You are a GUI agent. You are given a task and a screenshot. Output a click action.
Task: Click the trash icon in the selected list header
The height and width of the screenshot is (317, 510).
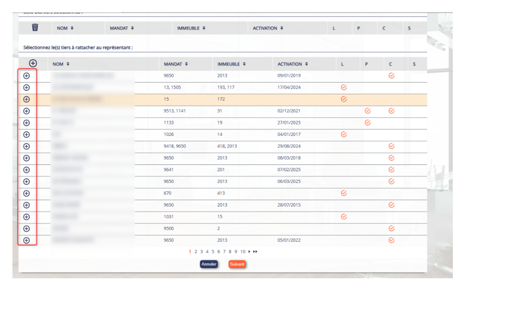(x=35, y=27)
